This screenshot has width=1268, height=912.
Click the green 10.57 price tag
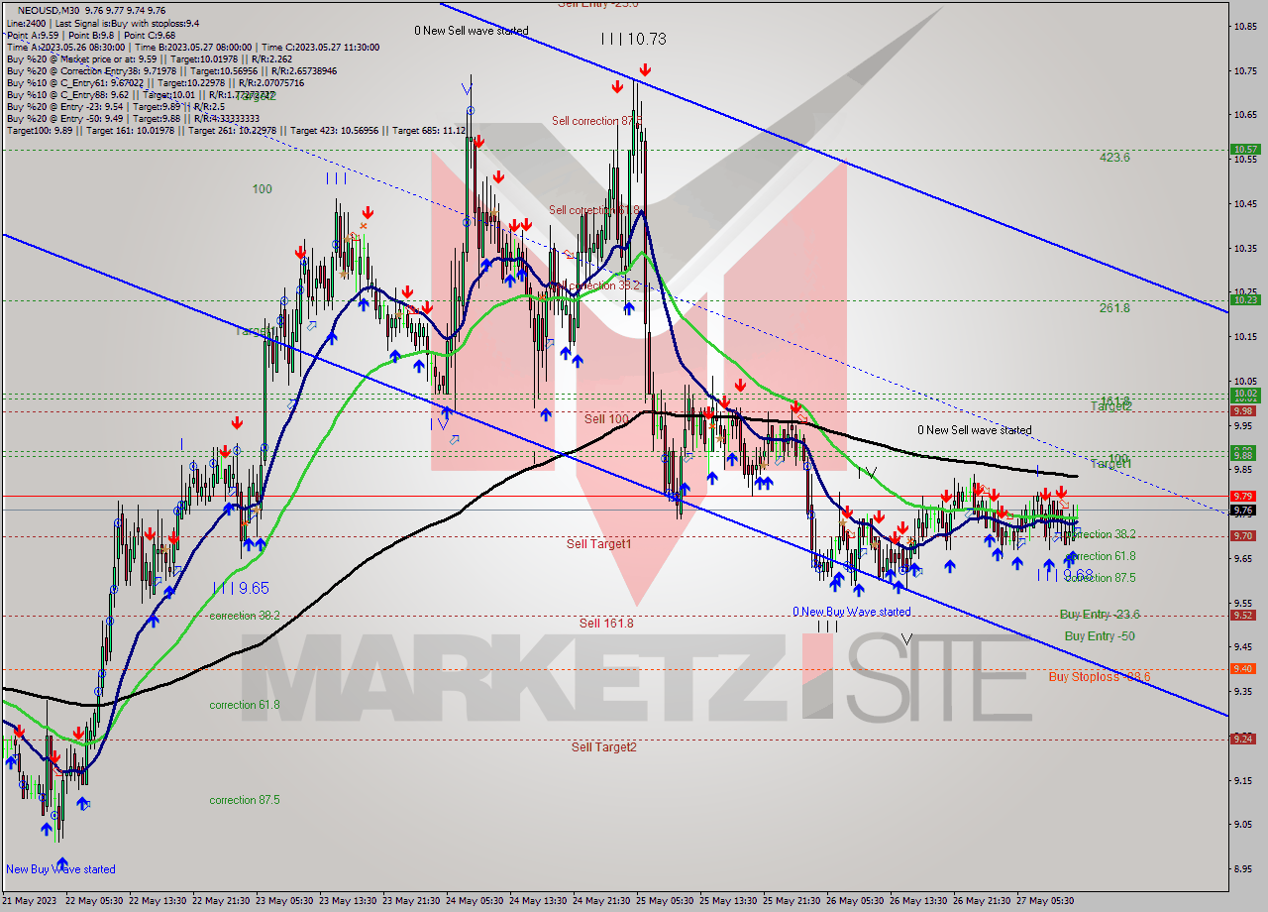click(1245, 150)
